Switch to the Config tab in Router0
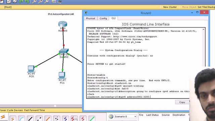The image size is (215, 121). pyautogui.click(x=103, y=18)
